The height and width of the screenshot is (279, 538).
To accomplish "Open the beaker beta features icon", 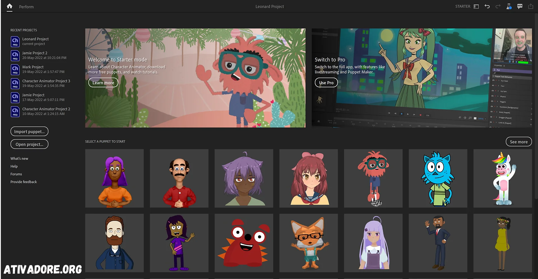I will 509,6.
